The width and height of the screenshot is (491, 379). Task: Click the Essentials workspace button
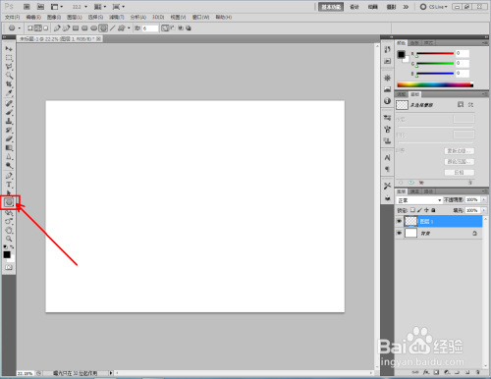(x=331, y=7)
